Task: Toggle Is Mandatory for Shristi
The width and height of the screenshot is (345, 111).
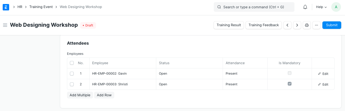Action: point(289,84)
